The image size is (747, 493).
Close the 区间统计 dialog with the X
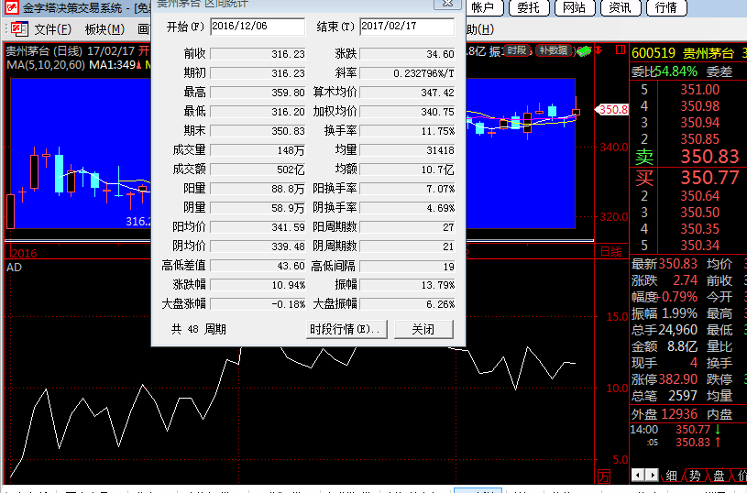tap(447, 4)
